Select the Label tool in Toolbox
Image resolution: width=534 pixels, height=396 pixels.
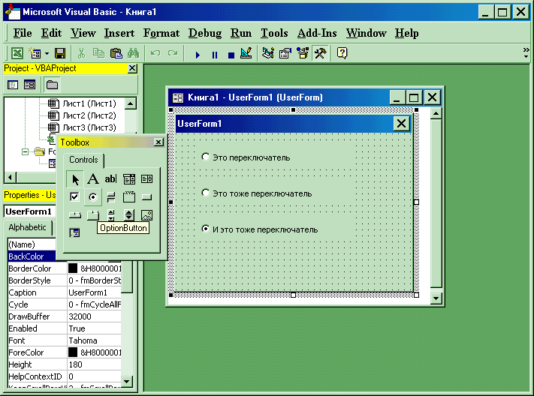(x=92, y=179)
